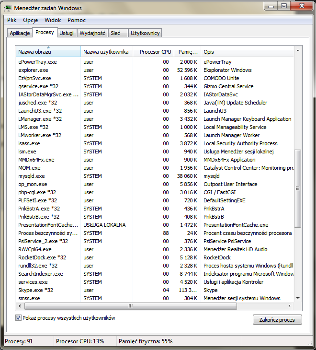Open the Plik menu
The width and height of the screenshot is (316, 350).
coord(11,20)
